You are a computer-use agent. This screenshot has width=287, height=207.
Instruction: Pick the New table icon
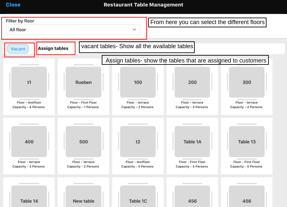[84, 196]
